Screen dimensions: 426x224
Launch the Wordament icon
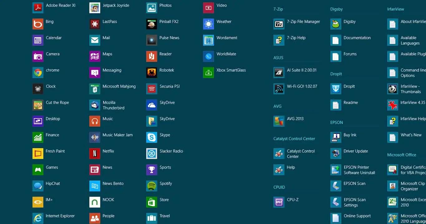pyautogui.click(x=209, y=40)
